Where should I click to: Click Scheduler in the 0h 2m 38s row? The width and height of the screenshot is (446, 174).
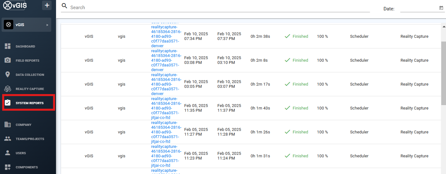tap(359, 36)
